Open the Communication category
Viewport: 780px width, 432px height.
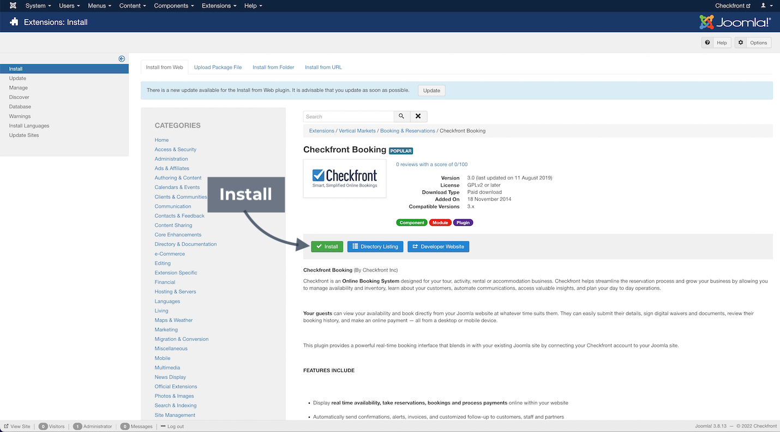point(173,206)
